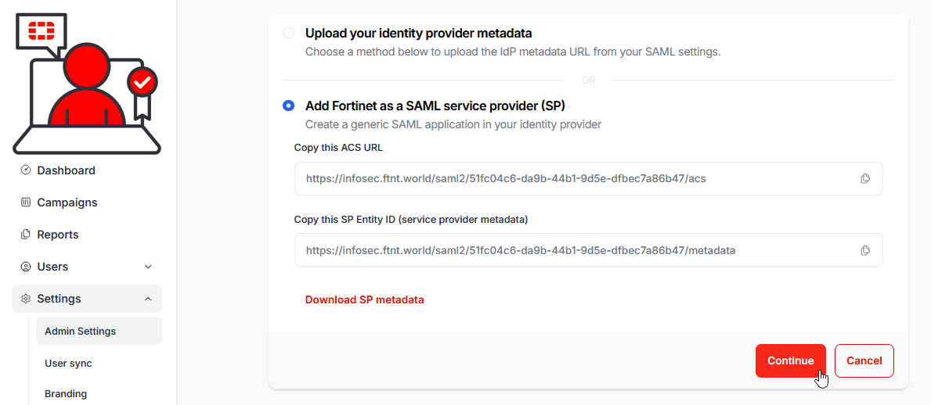Collapse the Settings menu chevron
Screen dimensions: 931x405
tap(149, 299)
